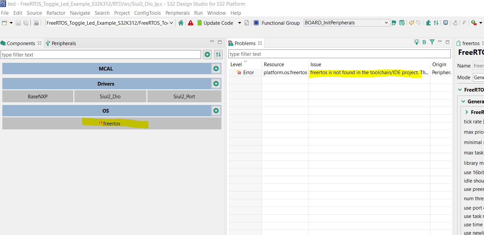Open the Mode dropdown in freertos panel
This screenshot has height=235, width=484.
coord(478,77)
